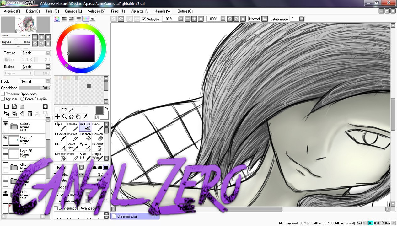Click the layer Opacidade 100% slider
Image resolution: width=397 pixels, height=226 pixels.
point(35,88)
